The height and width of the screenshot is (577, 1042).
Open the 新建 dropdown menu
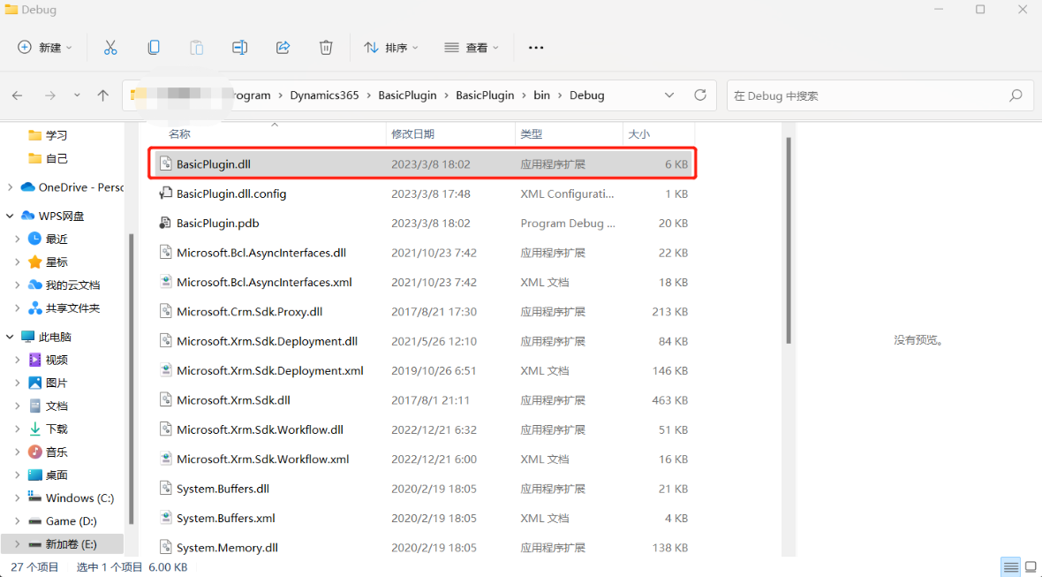[x=45, y=47]
